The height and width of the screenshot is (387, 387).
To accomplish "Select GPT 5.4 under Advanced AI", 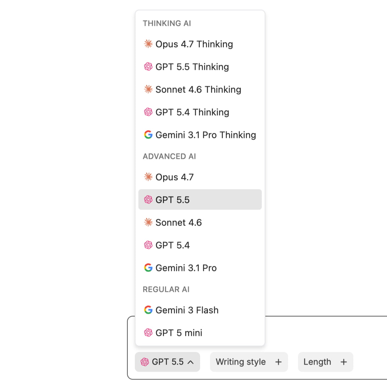I will coord(200,245).
